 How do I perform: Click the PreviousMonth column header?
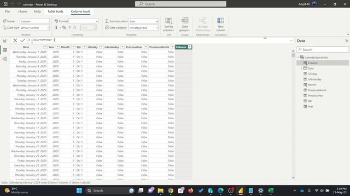159,47
